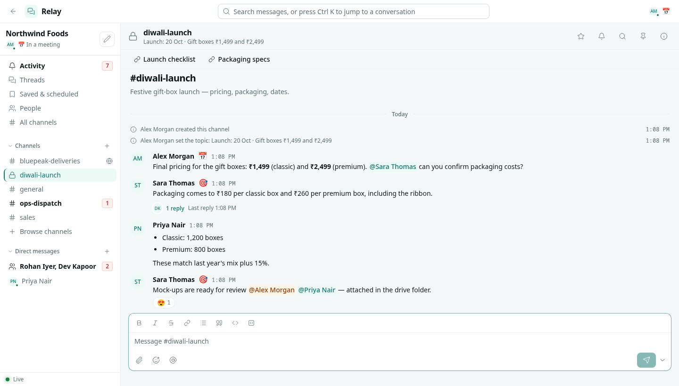Screen dimensions: 679x386
Task: Click Browse channels in sidebar
Action: [x=60, y=232]
